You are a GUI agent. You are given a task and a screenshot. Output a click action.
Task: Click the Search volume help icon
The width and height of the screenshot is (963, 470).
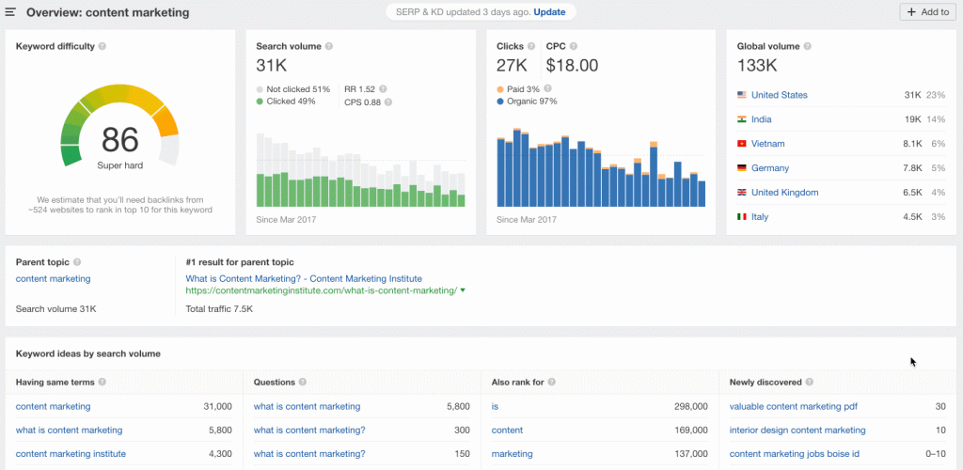point(329,46)
